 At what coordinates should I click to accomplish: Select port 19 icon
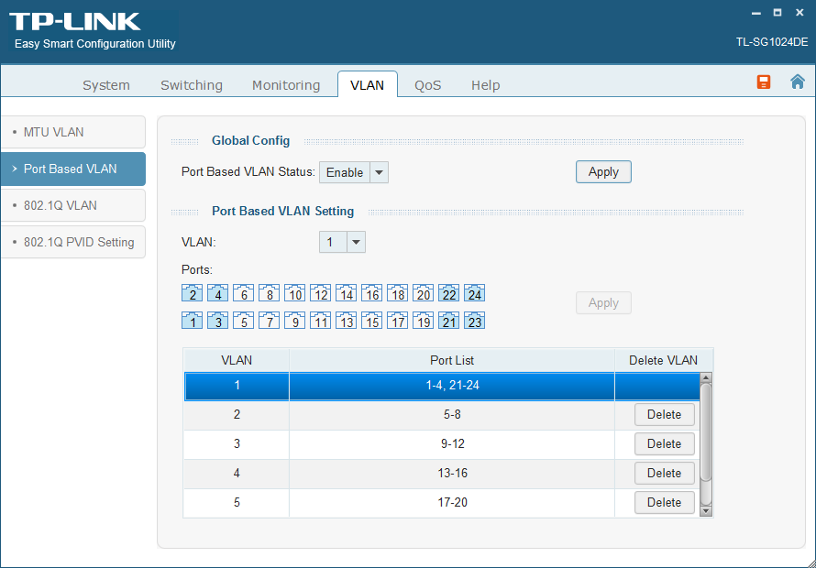pos(423,320)
